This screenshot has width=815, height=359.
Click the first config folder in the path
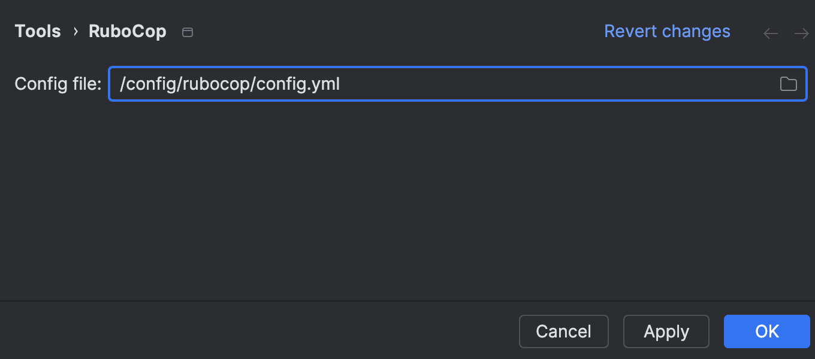pos(152,84)
